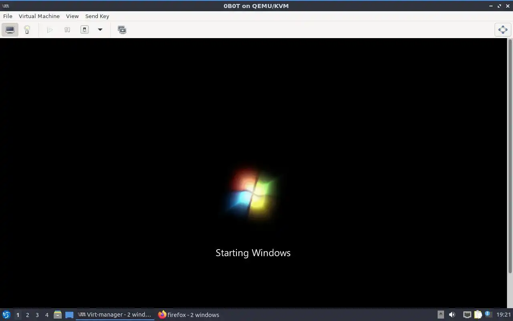Click the virt-manager window menu icon
The height and width of the screenshot is (321, 513).
[x=6, y=6]
